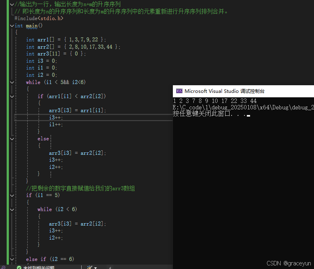Click the 按任意键关闭此窗口 console message

[x=211, y=114]
